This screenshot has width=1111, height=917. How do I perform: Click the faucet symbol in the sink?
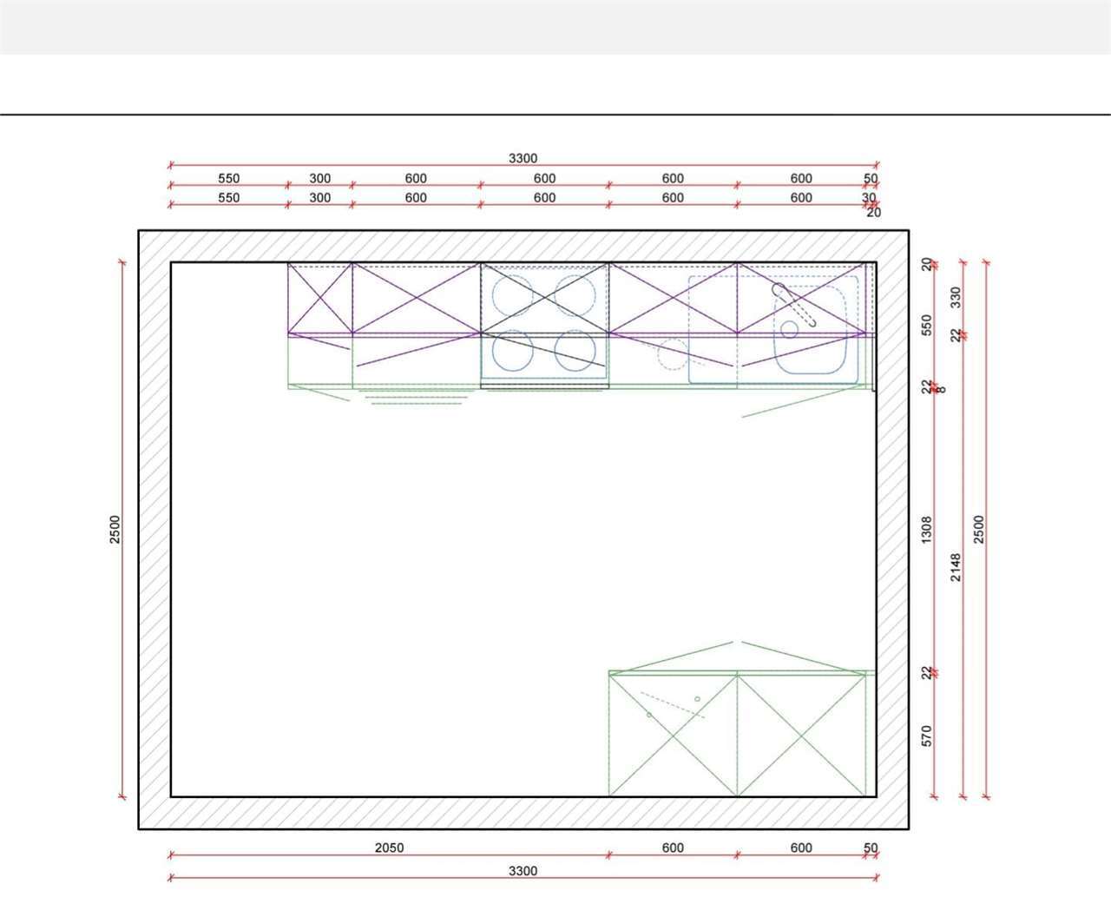[793, 304]
